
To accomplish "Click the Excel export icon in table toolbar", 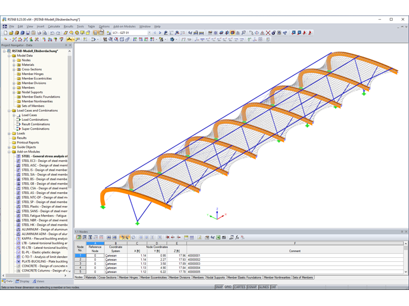I will click(x=218, y=238).
